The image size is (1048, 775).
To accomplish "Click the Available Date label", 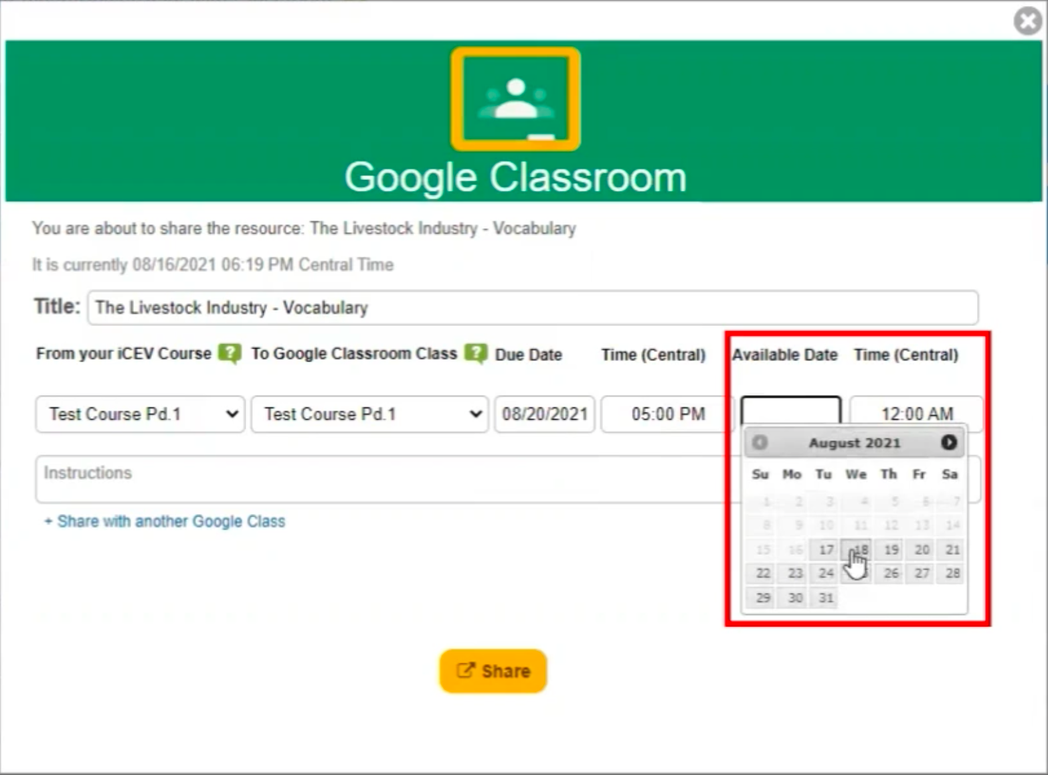I will point(784,355).
